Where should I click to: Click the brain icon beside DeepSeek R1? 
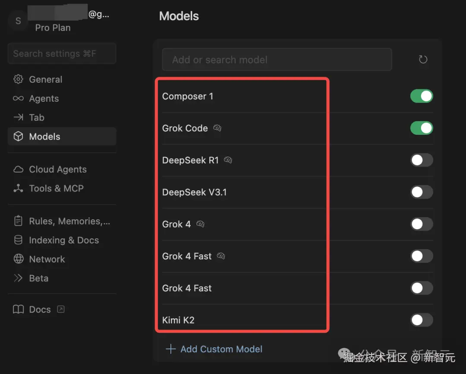(228, 160)
